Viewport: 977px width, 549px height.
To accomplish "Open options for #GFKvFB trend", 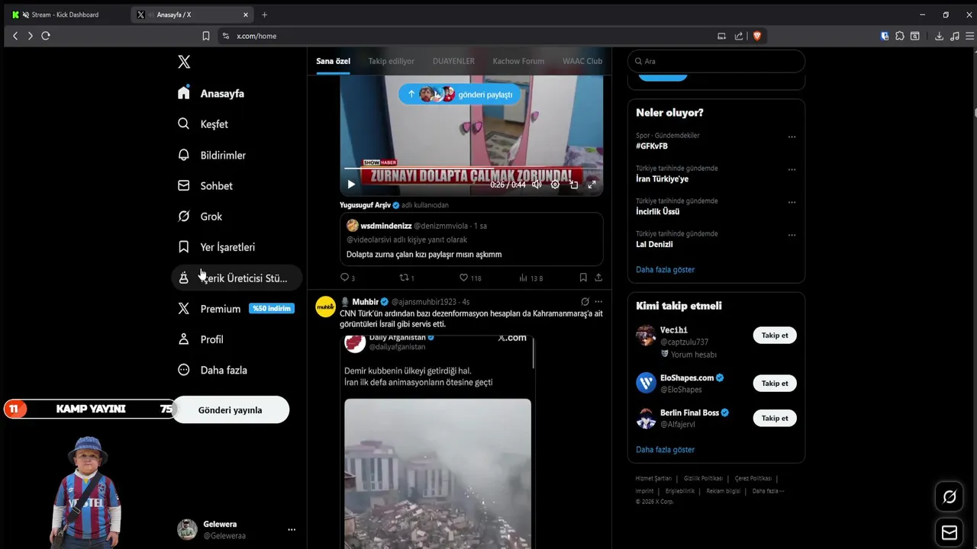I will coord(792,137).
